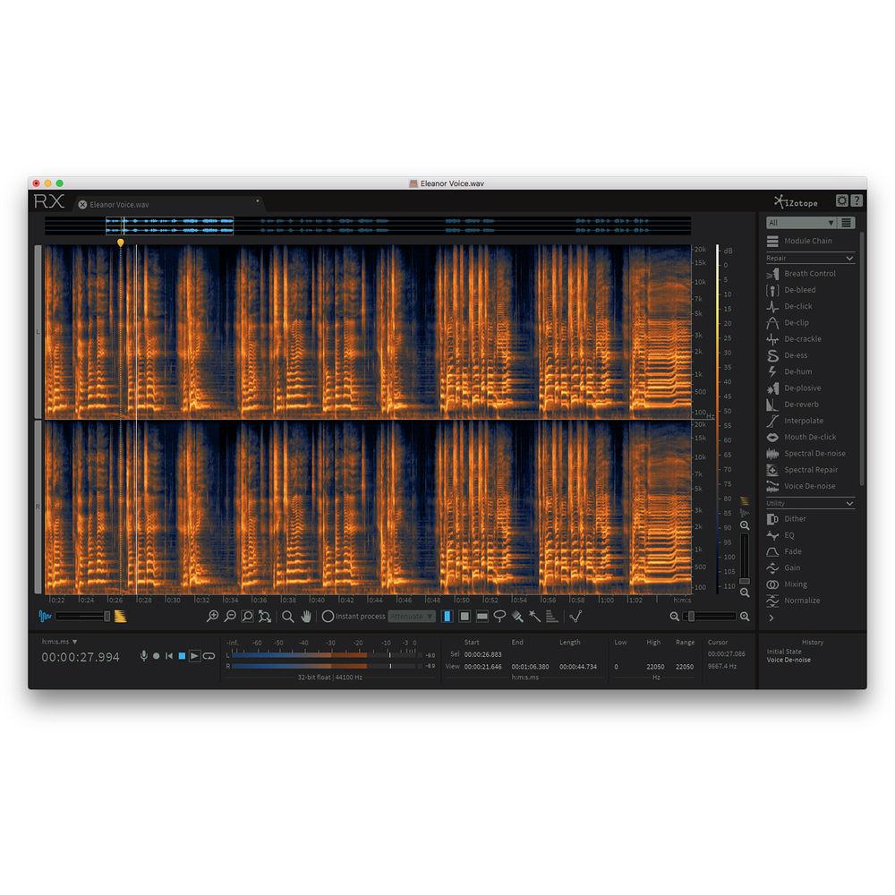Image resolution: width=895 pixels, height=895 pixels.
Task: Open the Voice De-noise module
Action: (806, 486)
